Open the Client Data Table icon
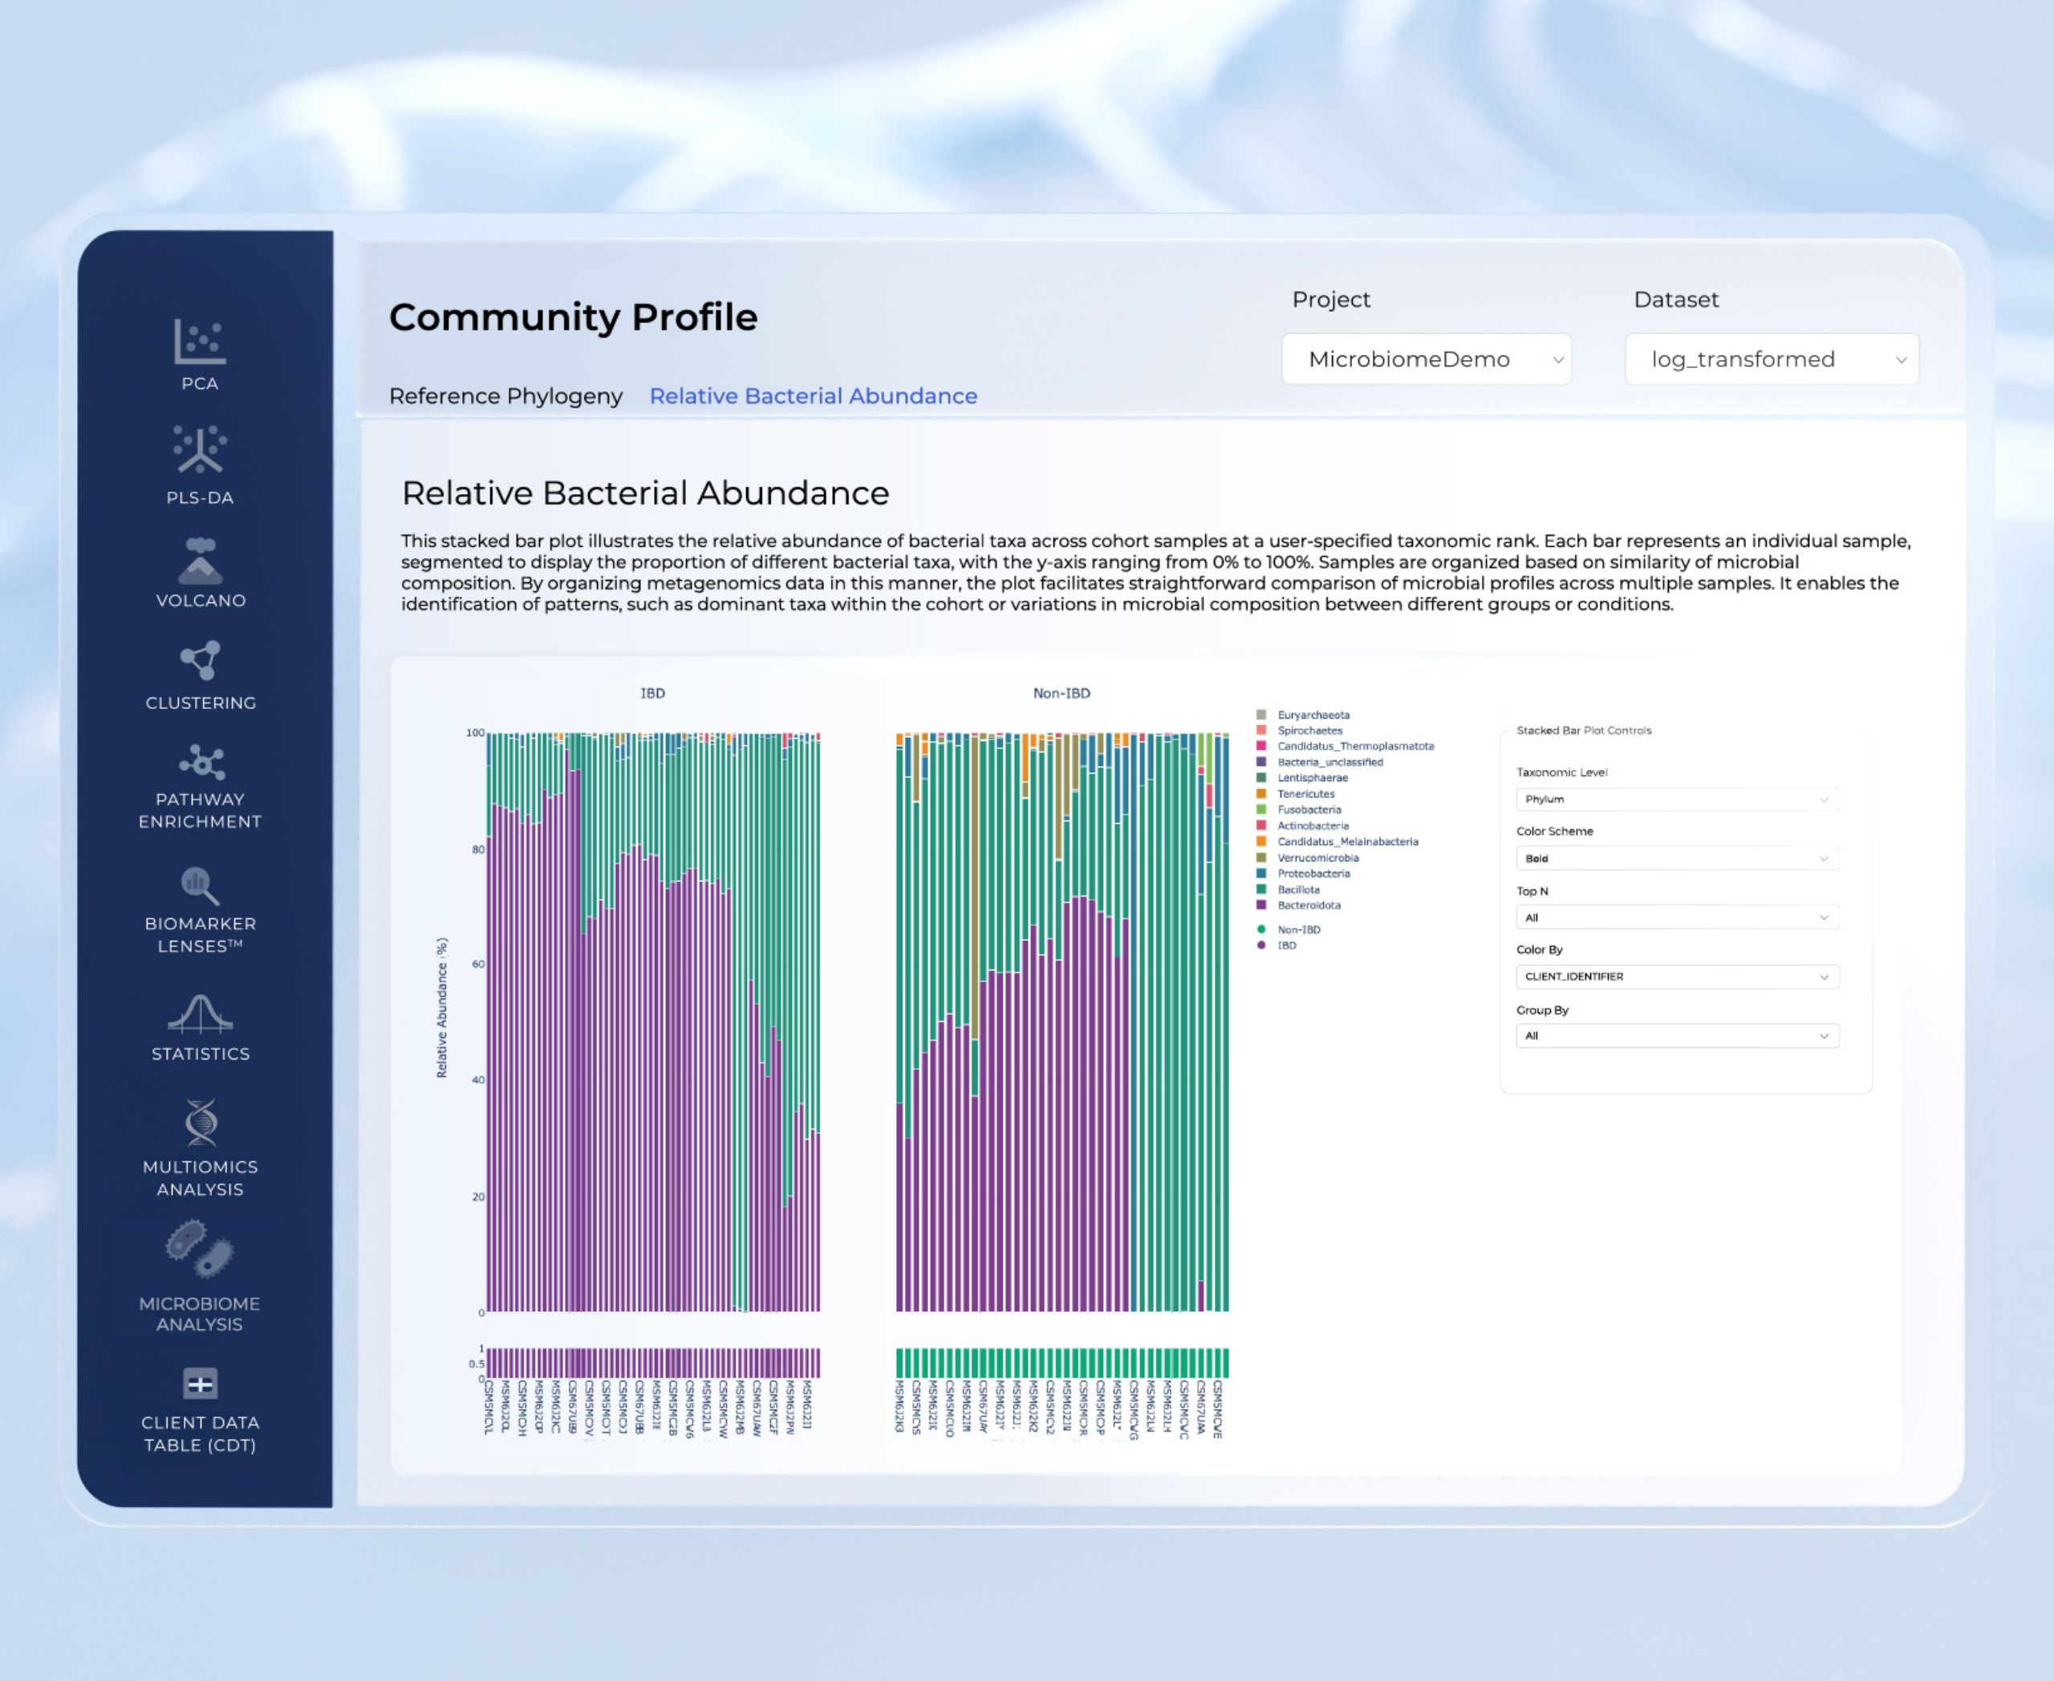 click(x=200, y=1383)
